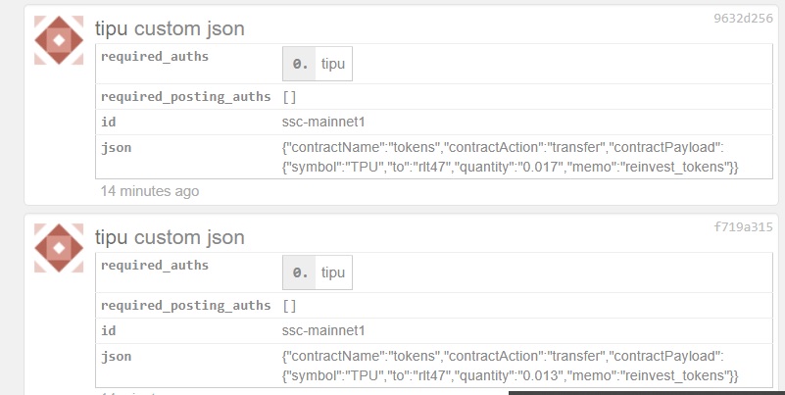Select tipu under required_auths in first card
The height and width of the screenshot is (395, 785).
pos(333,64)
